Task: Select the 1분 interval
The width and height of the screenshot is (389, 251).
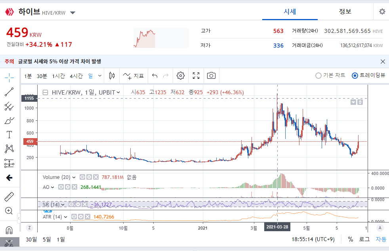Action: click(x=28, y=76)
